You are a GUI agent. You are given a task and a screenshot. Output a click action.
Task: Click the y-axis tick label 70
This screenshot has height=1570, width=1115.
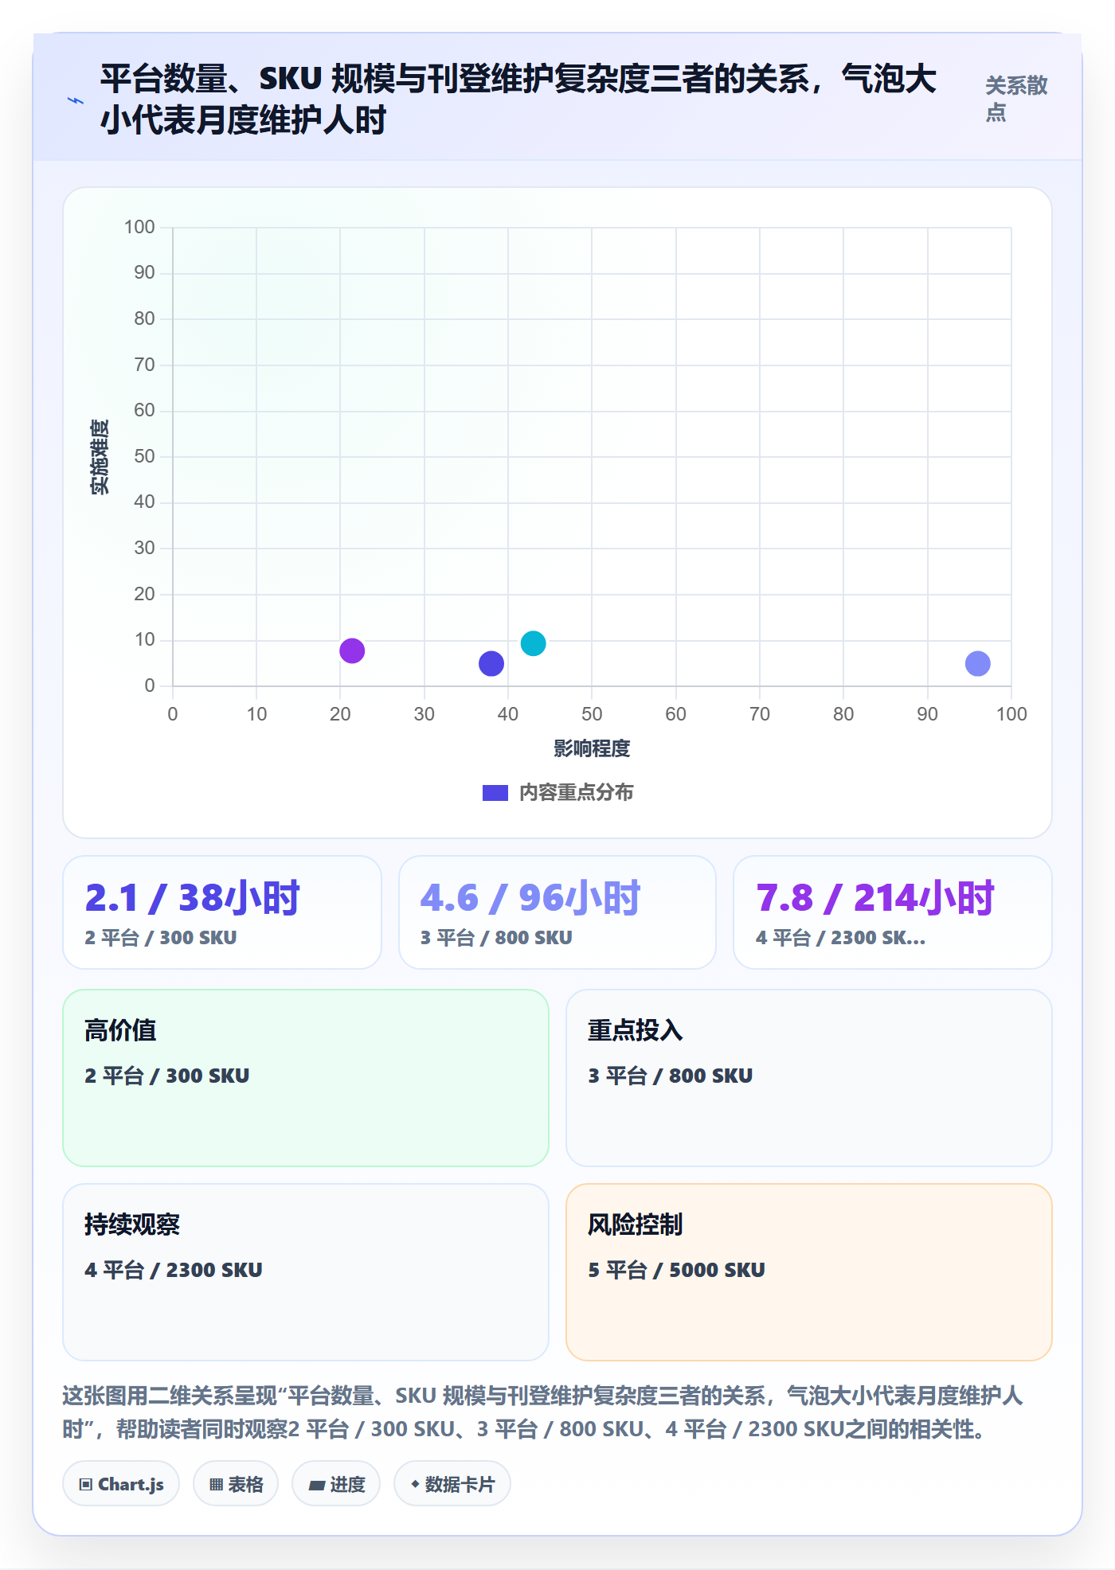tap(144, 365)
